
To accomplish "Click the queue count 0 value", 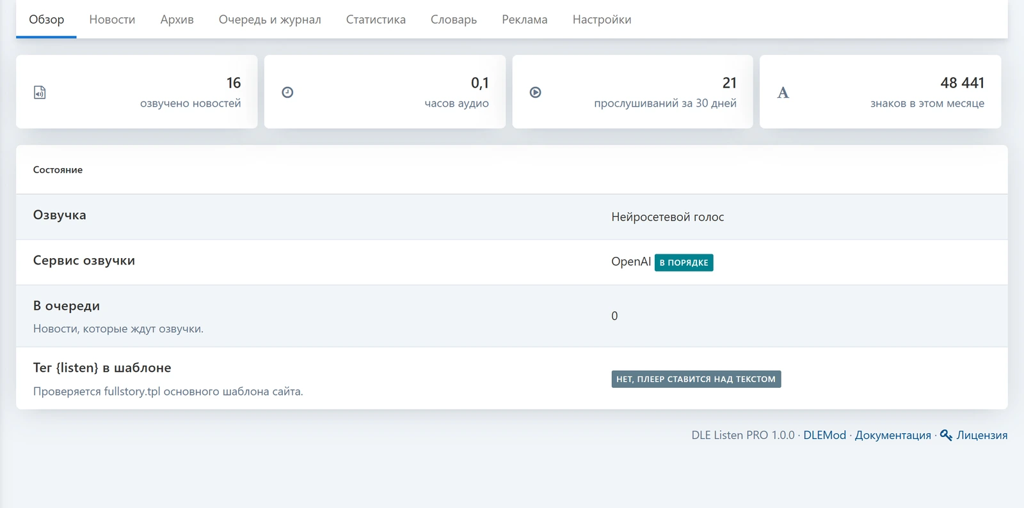I will click(x=614, y=316).
